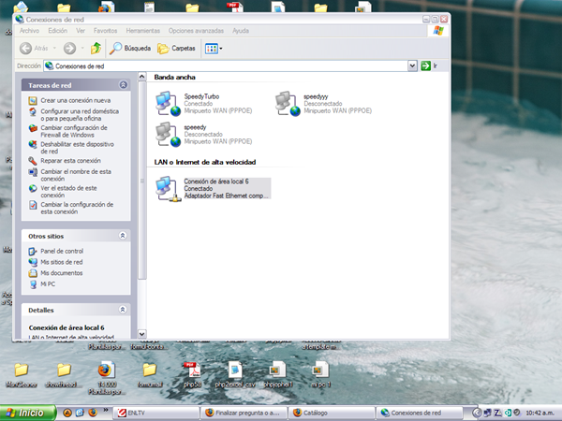
Task: Select the speedyyy disconnected connection icon
Action: 287,105
